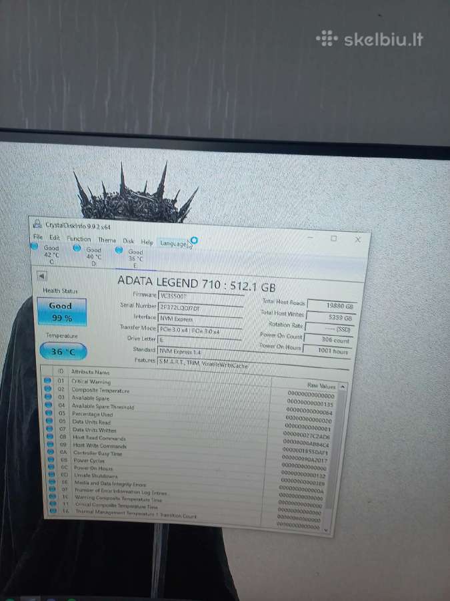Click the Power On Hours 1001 hours value
The image size is (450, 601).
(327, 351)
